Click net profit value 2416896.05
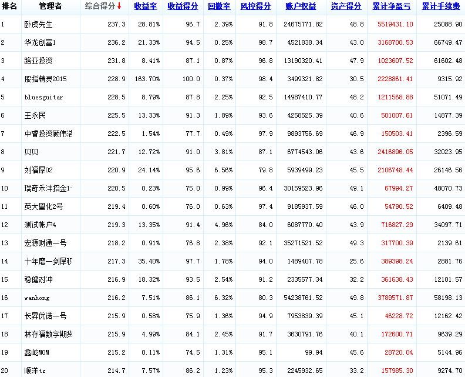Viewport: 465px width, 377px height. pos(395,152)
